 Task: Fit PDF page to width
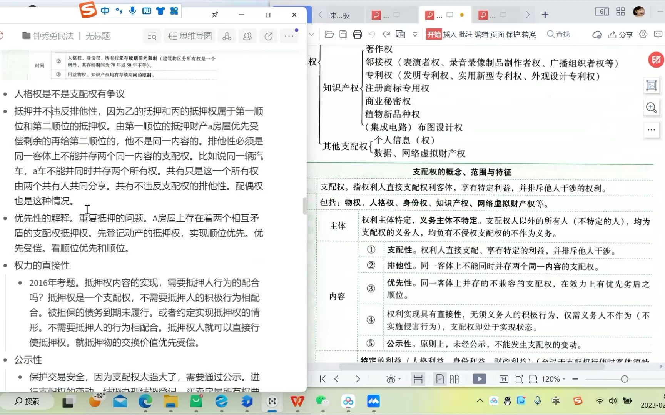(x=533, y=379)
